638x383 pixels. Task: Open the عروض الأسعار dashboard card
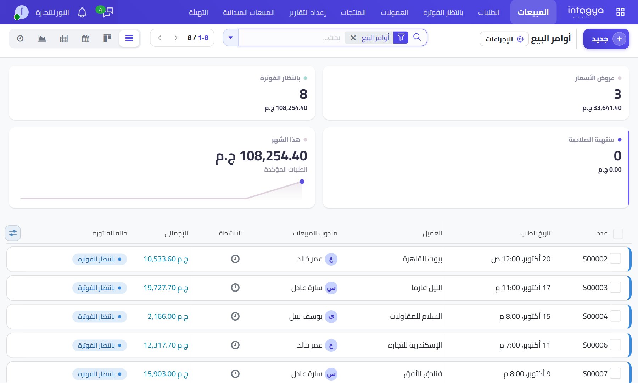(476, 93)
